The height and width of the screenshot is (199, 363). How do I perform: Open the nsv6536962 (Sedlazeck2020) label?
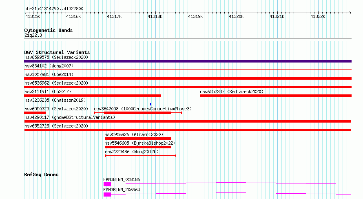click(56, 83)
